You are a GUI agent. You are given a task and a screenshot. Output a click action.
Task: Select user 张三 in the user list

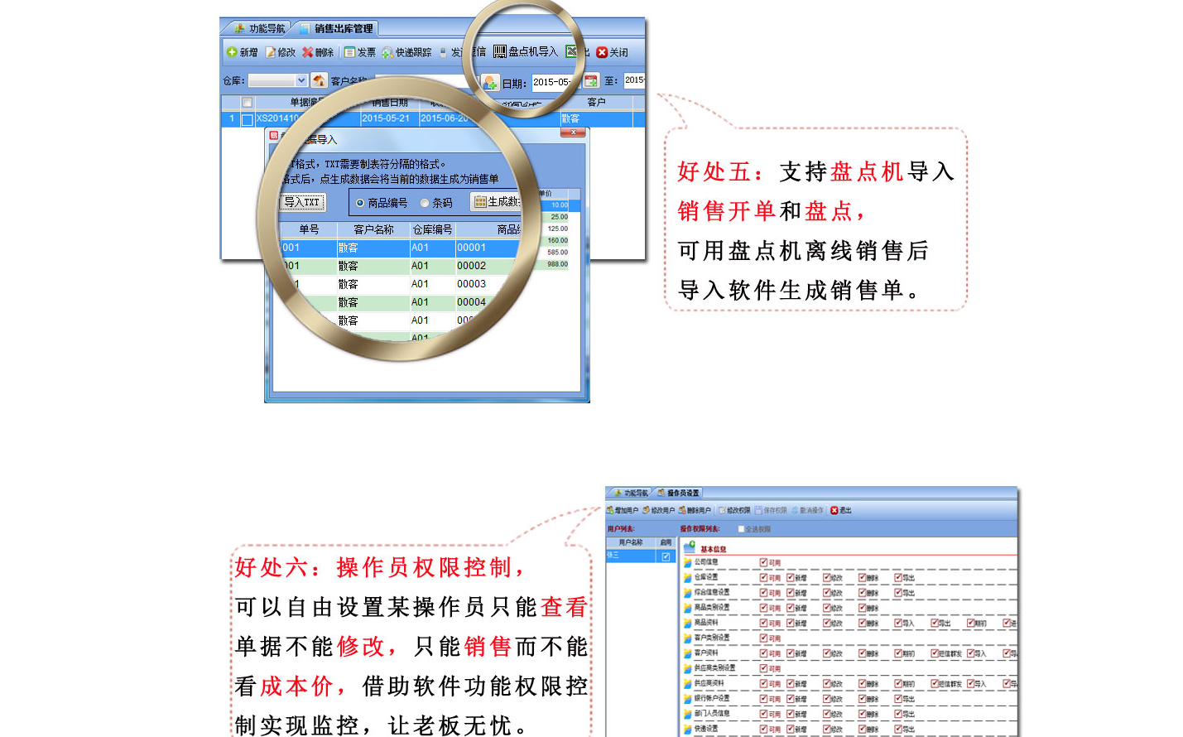coord(632,556)
